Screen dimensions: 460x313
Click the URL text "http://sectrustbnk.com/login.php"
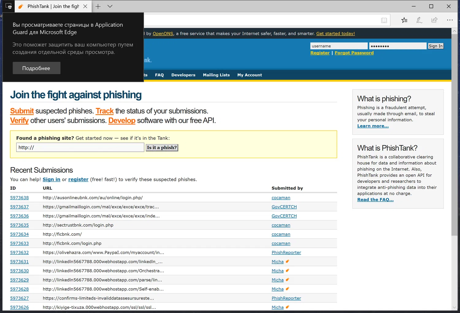pyautogui.click(x=78, y=225)
